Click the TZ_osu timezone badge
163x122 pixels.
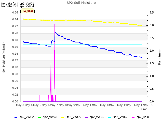28,11
